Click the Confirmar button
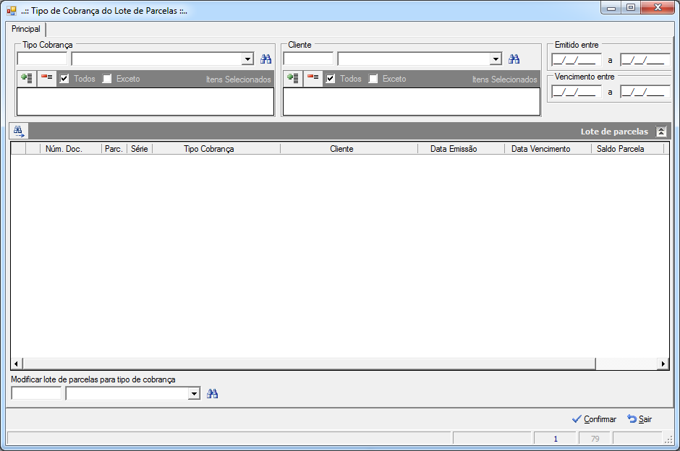The image size is (680, 451). [594, 419]
